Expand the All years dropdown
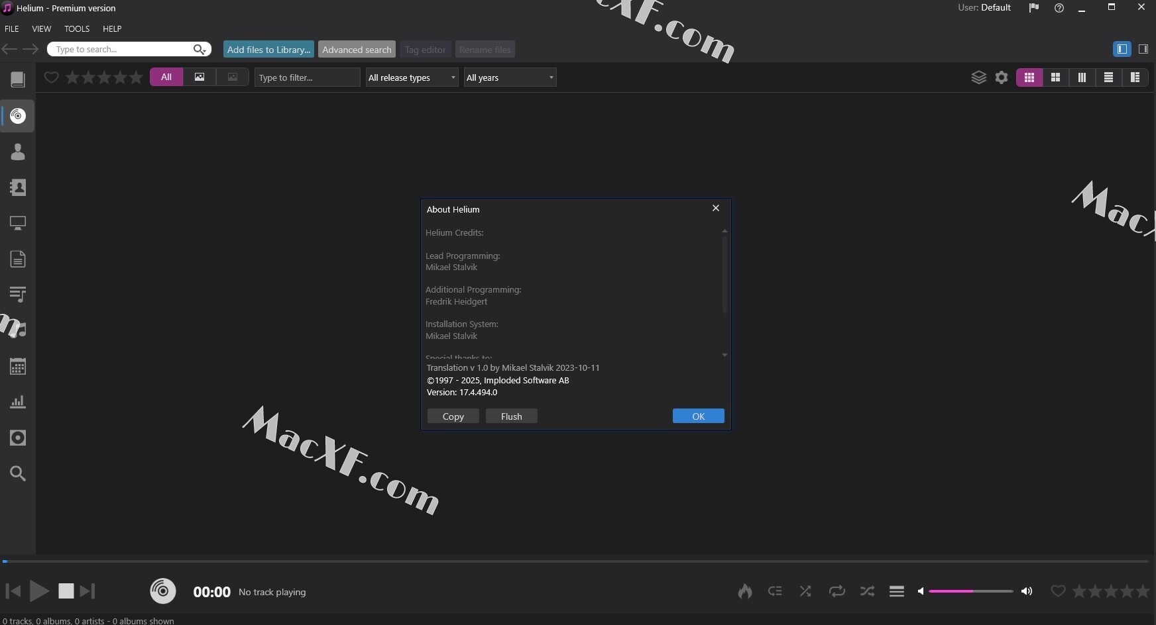 [510, 77]
